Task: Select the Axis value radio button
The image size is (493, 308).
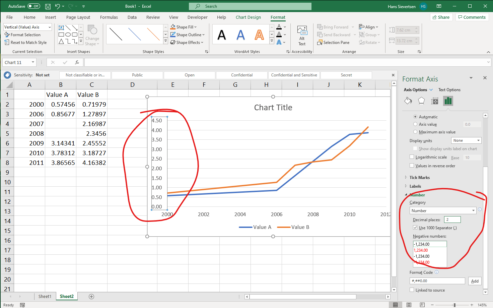Action: click(415, 124)
